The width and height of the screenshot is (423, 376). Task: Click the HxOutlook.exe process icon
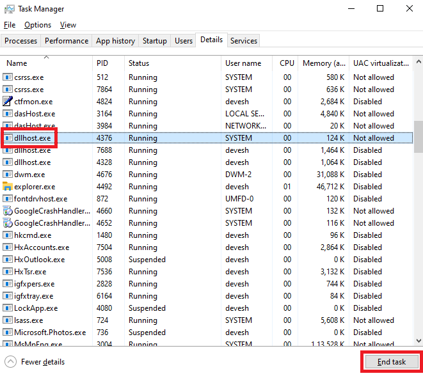8,259
